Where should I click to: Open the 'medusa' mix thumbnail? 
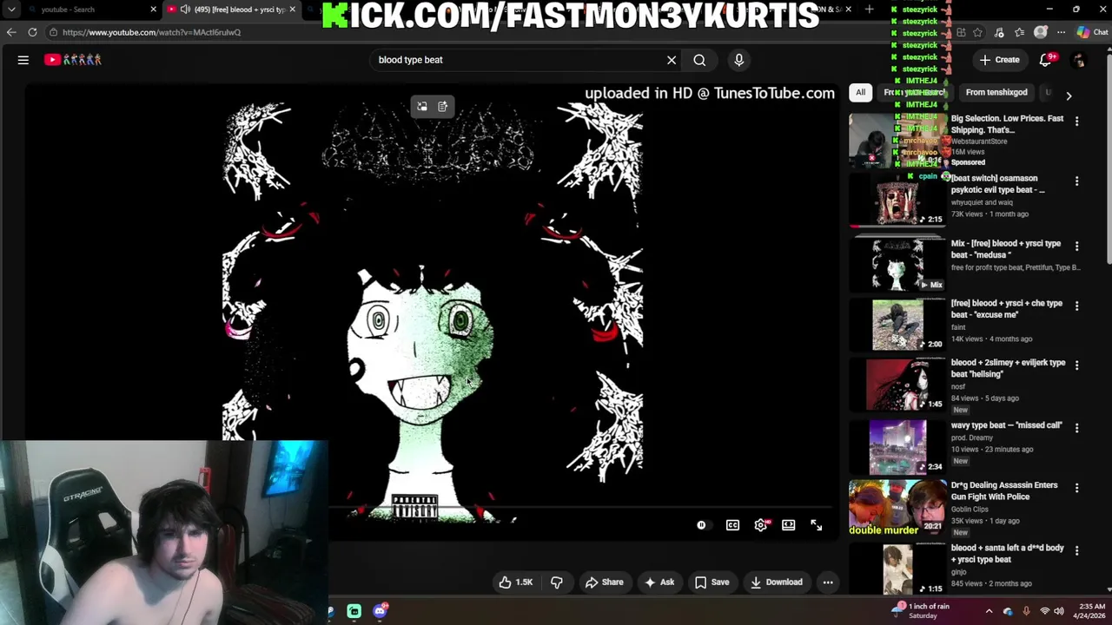point(897,265)
